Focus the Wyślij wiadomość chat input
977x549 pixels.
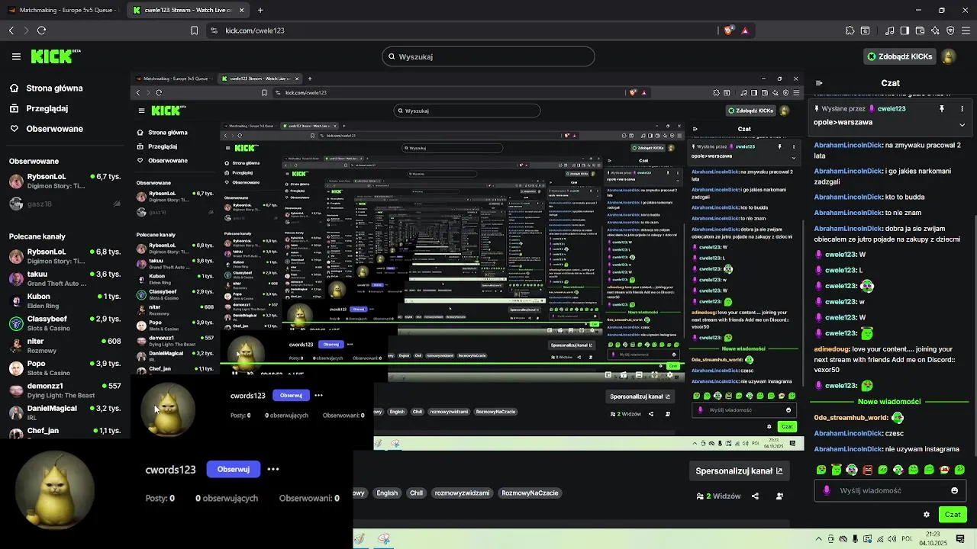click(x=889, y=491)
